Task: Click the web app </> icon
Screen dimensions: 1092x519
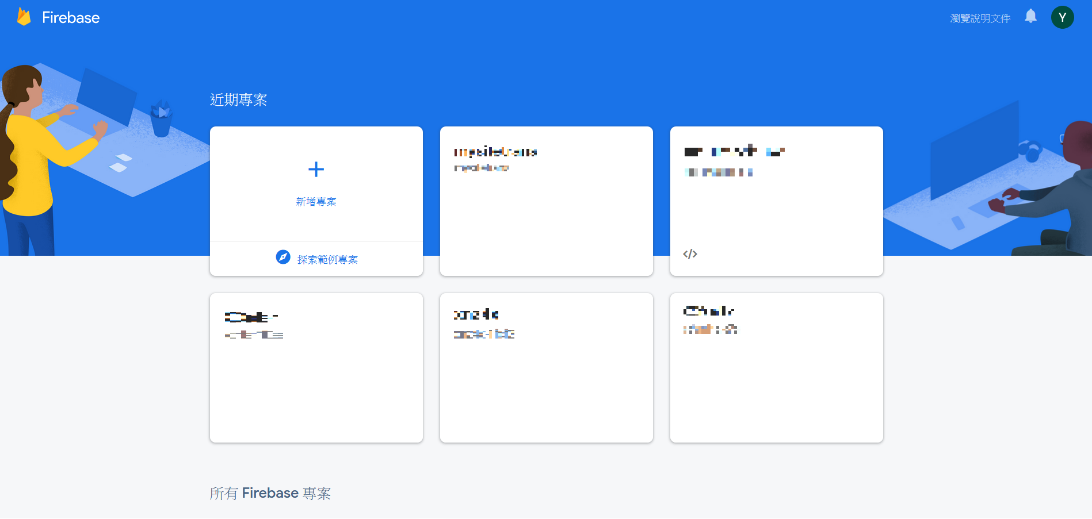Action: tap(690, 254)
